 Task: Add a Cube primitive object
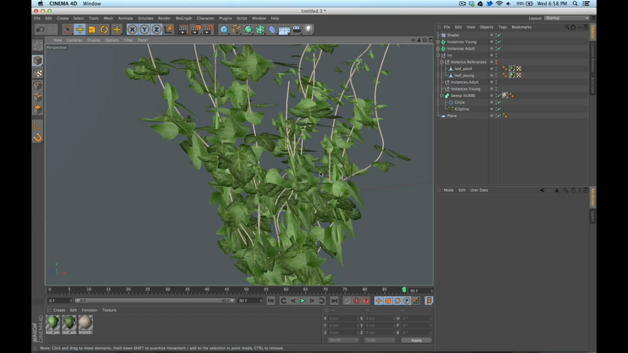click(224, 29)
